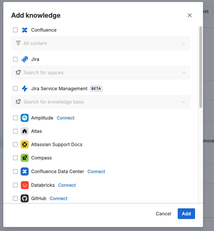Screen dimensions: 214x231
Task: Enable the Compass checkbox
Action: [15, 158]
